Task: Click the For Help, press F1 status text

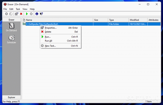Action: [x=11, y=101]
